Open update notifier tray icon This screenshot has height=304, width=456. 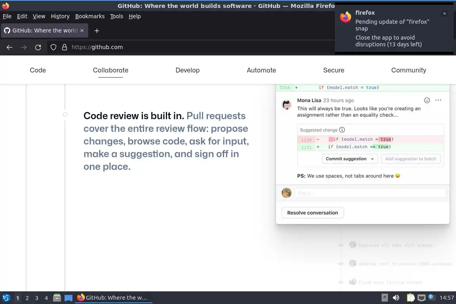tap(432, 297)
